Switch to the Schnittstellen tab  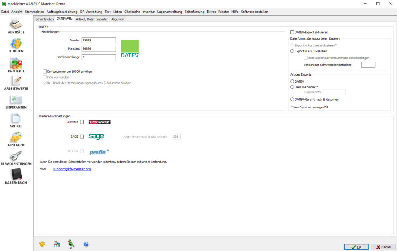pyautogui.click(x=44, y=19)
